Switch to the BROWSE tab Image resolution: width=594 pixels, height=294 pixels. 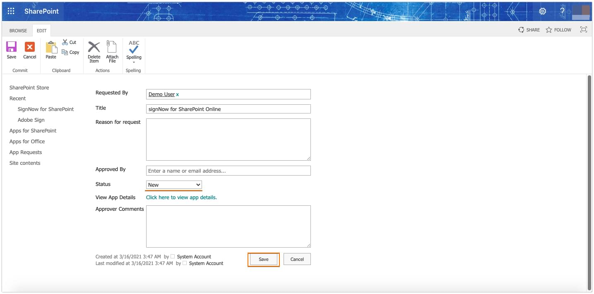click(18, 31)
